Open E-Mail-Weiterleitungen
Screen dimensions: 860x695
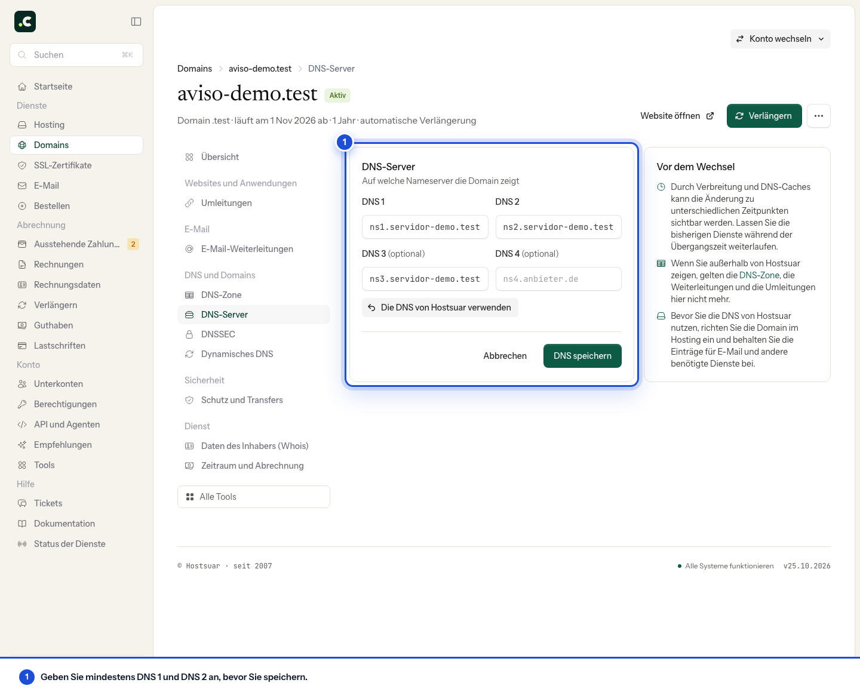pos(254,249)
